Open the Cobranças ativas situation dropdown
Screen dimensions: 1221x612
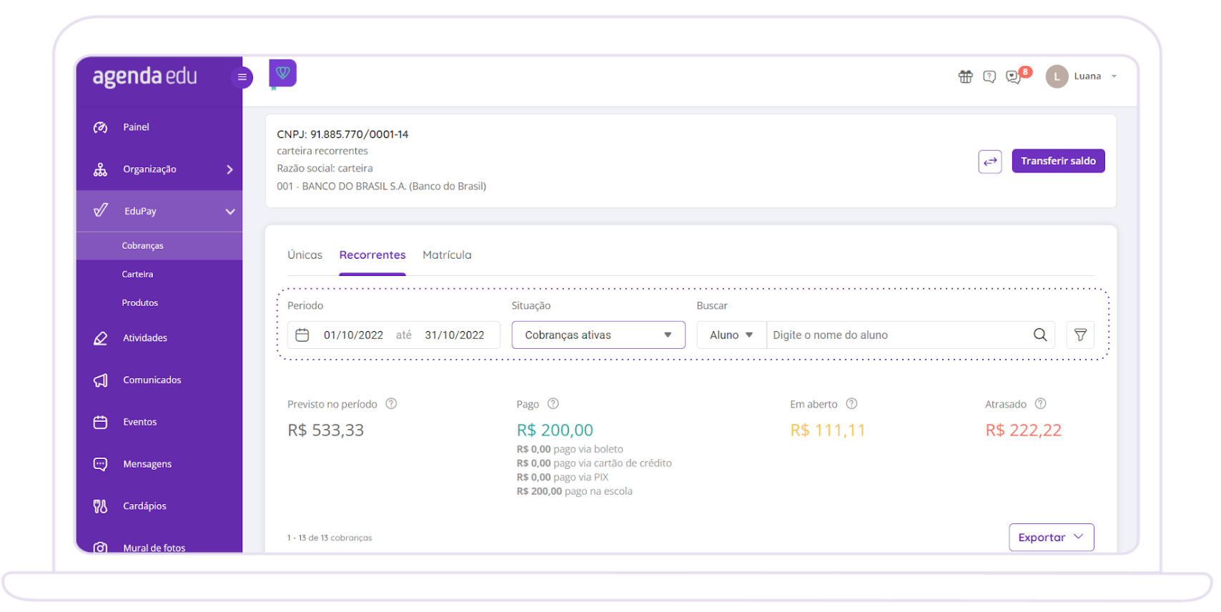click(598, 335)
